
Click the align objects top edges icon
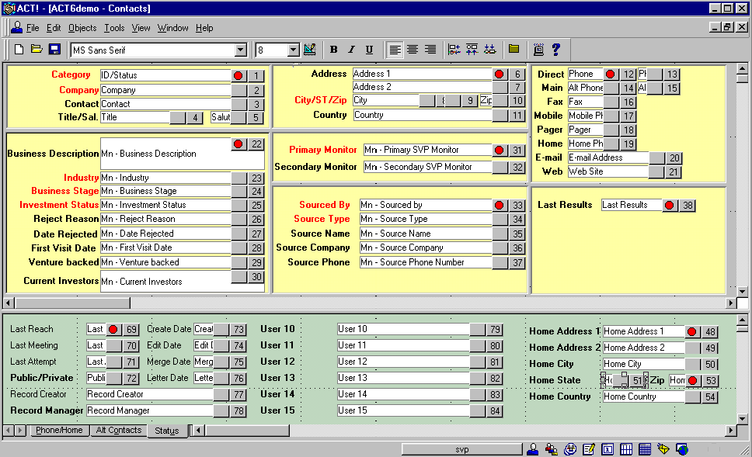(472, 50)
